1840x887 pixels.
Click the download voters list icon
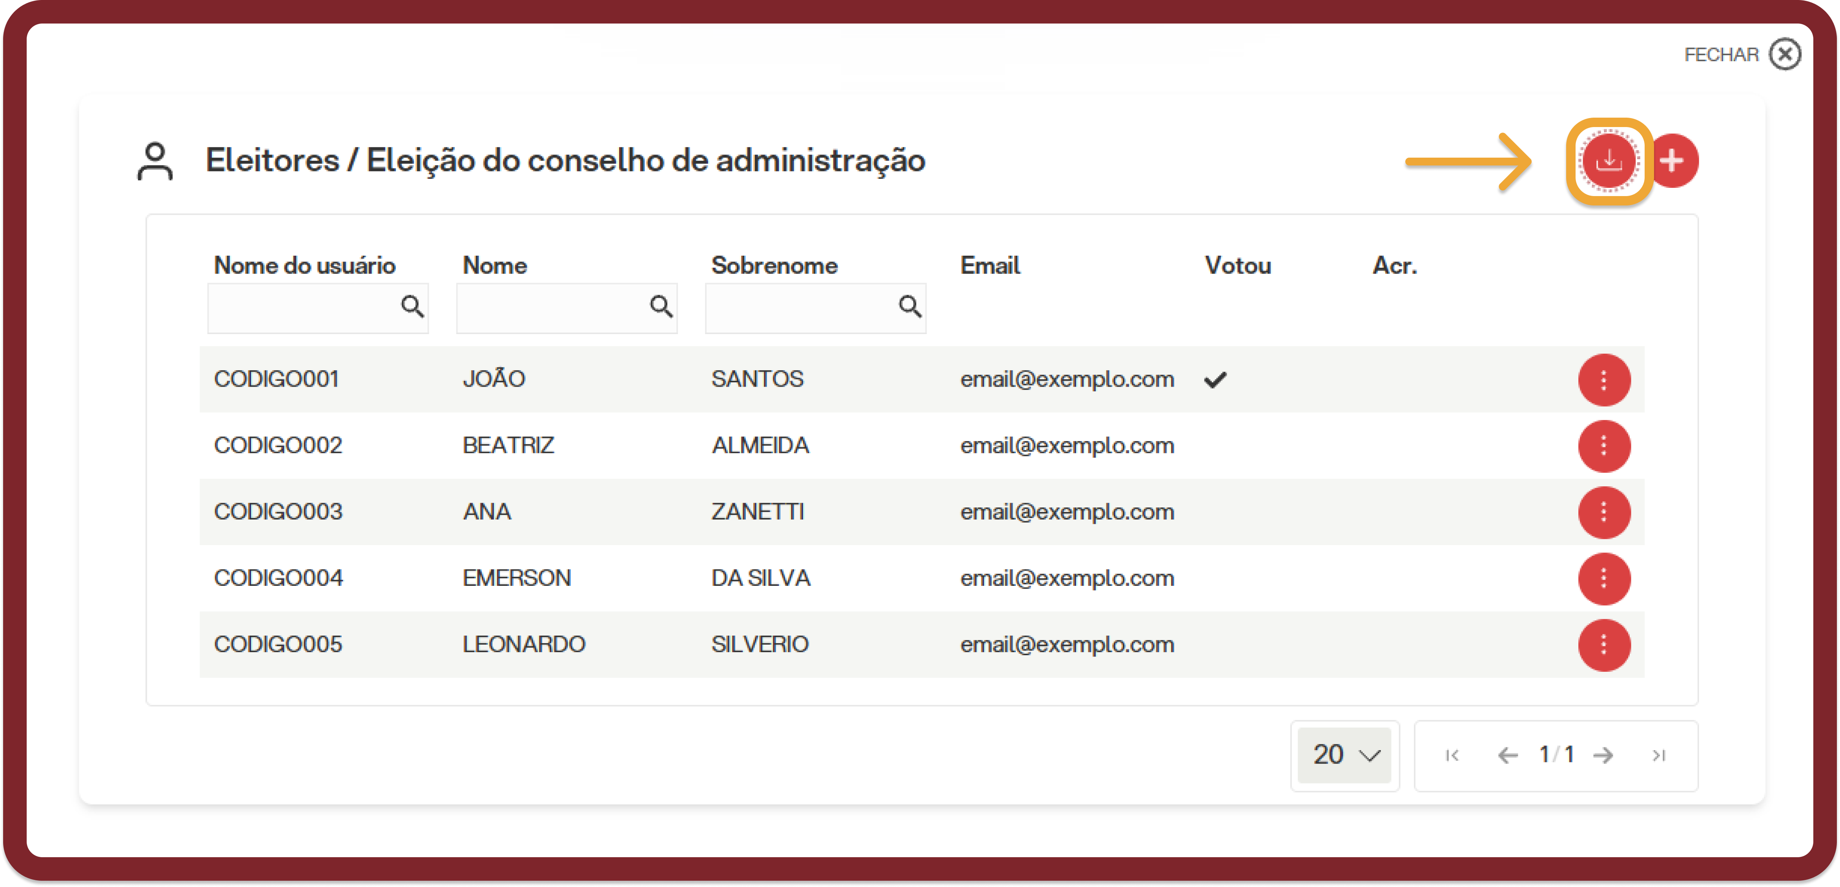1609,162
